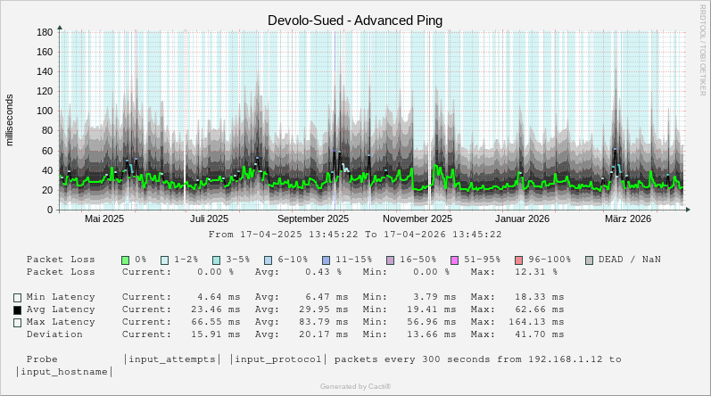Click the Januar 2026 x-axis label

pos(523,219)
